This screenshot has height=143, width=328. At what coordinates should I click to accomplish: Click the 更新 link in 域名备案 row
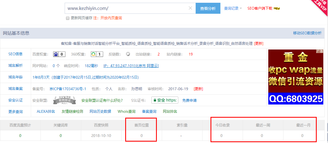198,89
